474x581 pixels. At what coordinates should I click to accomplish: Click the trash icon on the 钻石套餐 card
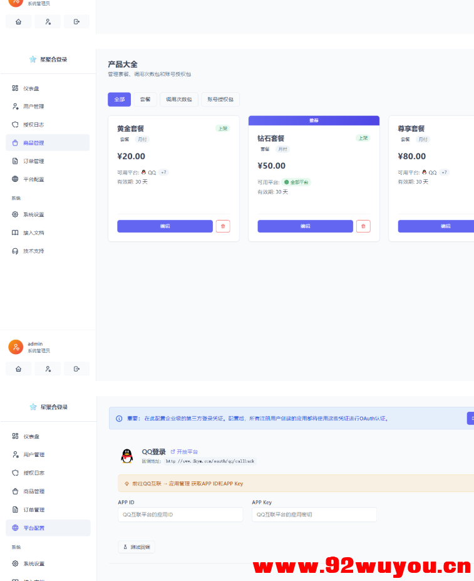363,226
